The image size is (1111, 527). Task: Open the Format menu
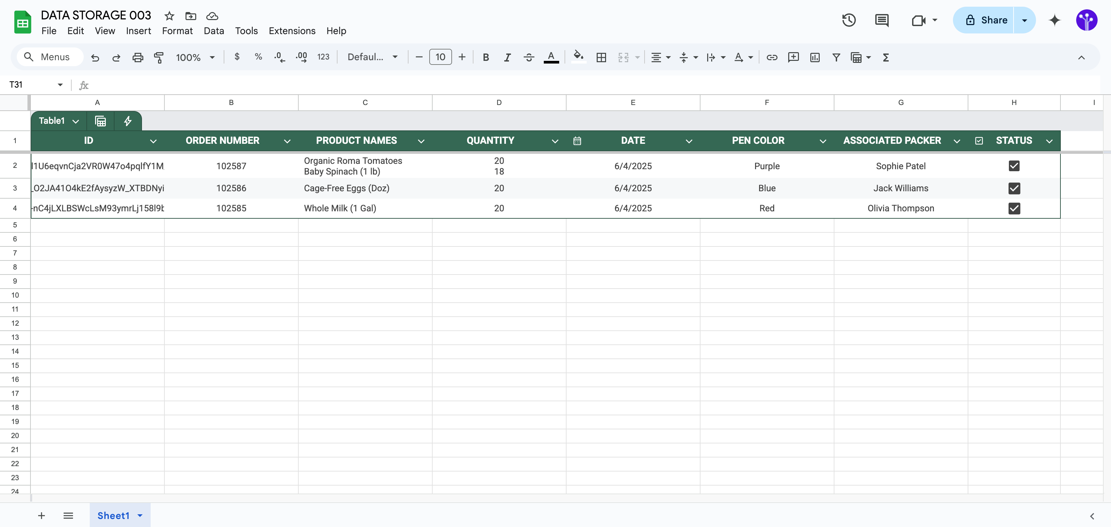[177, 31]
